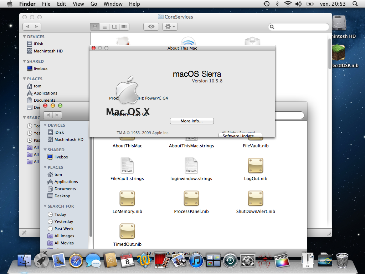
Task: Collapse DEVICES section in CoreServices sidebar
Action: click(x=25, y=37)
